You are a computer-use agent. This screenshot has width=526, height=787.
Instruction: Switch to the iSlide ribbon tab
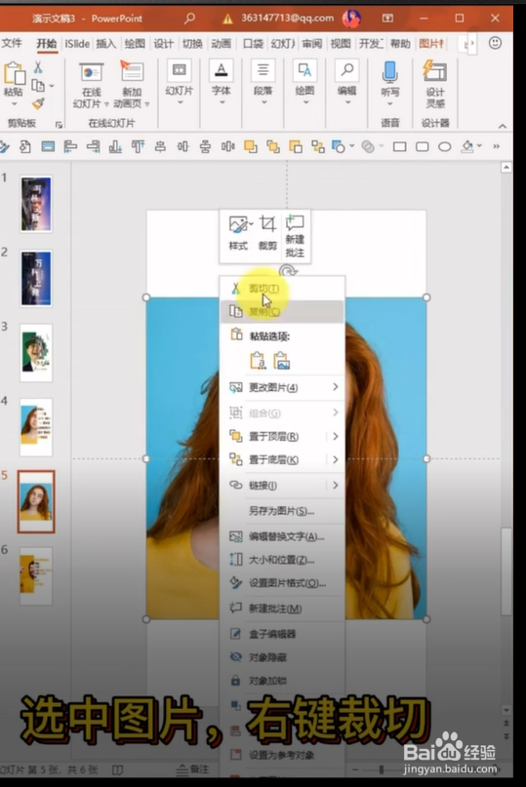tap(77, 44)
